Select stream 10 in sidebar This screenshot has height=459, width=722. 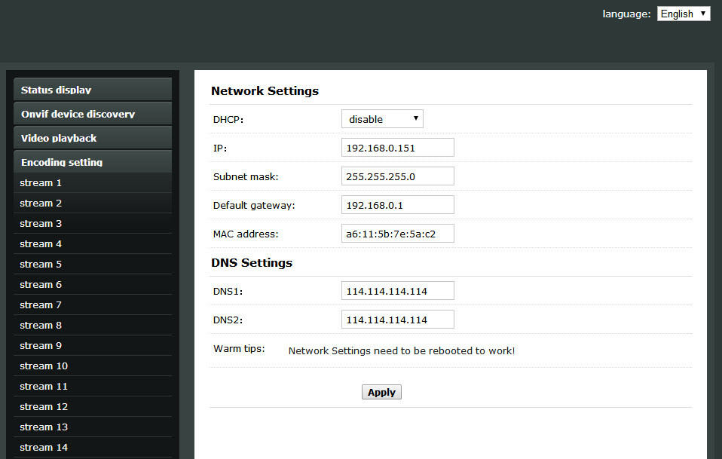pyautogui.click(x=93, y=366)
